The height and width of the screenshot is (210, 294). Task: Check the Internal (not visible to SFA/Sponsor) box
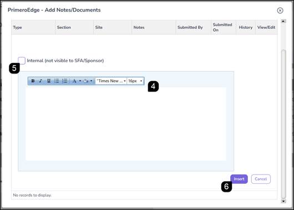[22, 61]
